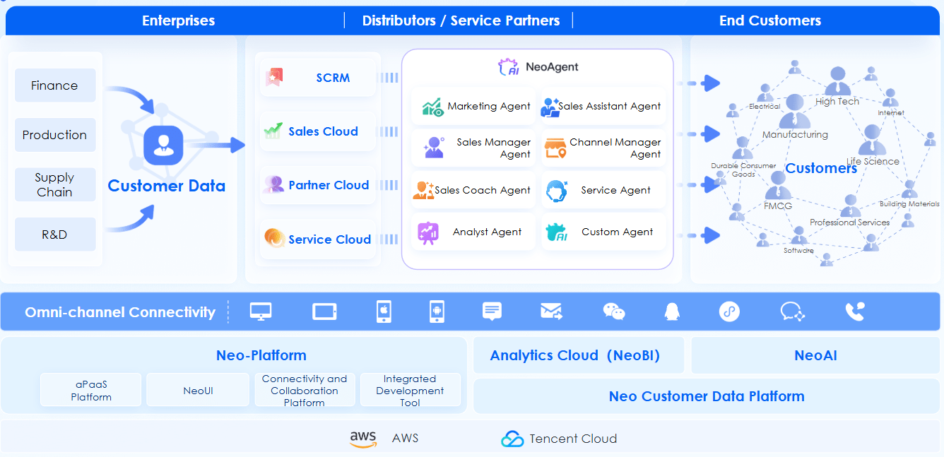Click the NeoAgent title text
944x457 pixels.
[x=552, y=67]
